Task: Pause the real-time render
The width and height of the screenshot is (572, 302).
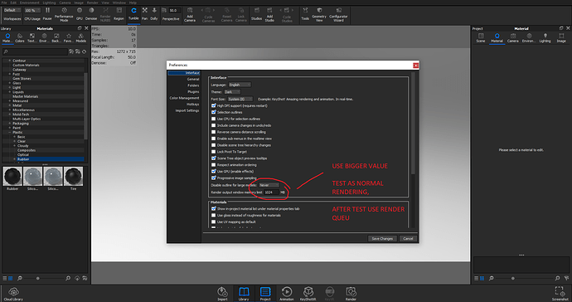Action: click(47, 13)
